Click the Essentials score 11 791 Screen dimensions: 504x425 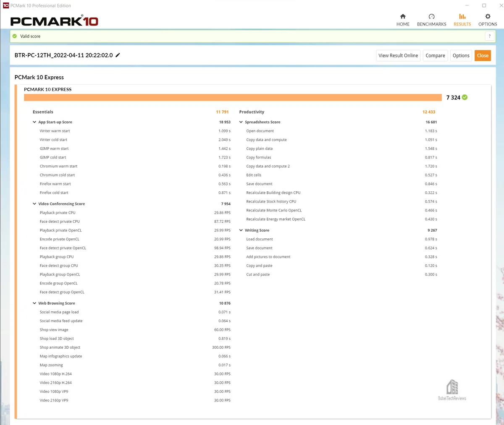(222, 112)
